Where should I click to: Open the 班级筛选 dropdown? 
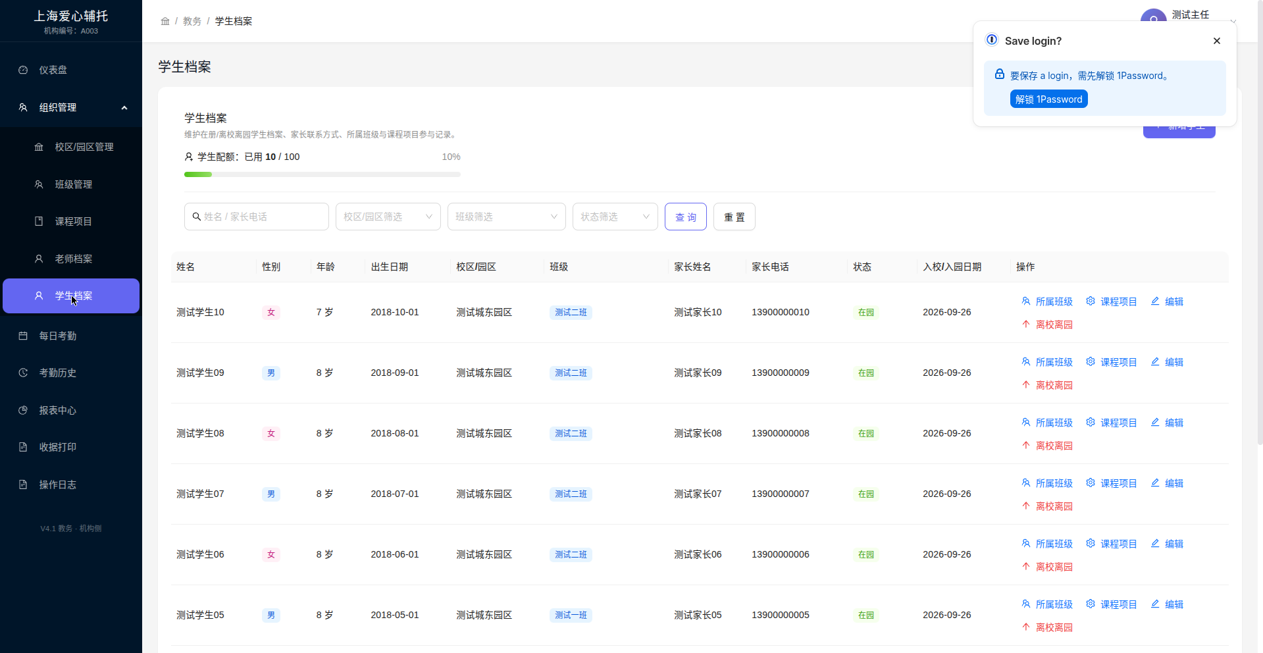click(x=507, y=217)
